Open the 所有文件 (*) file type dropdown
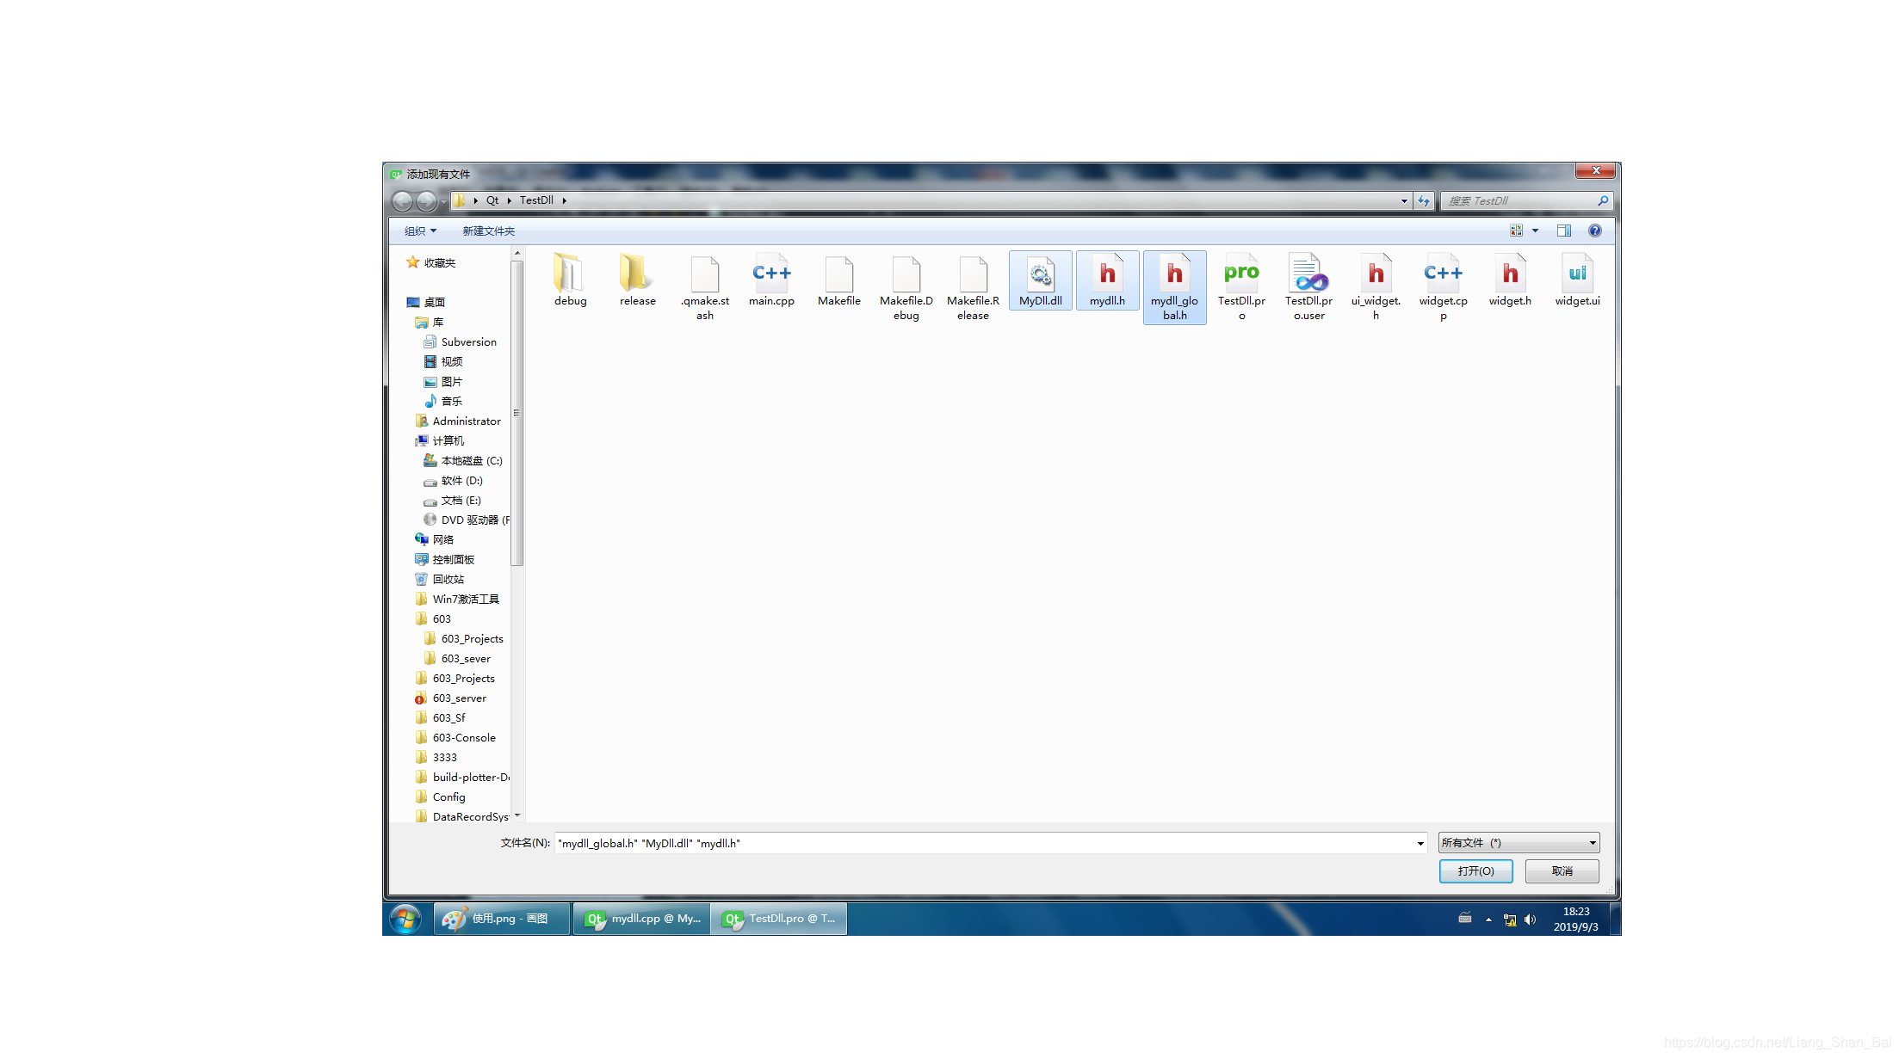The image size is (1899, 1058). click(1519, 843)
